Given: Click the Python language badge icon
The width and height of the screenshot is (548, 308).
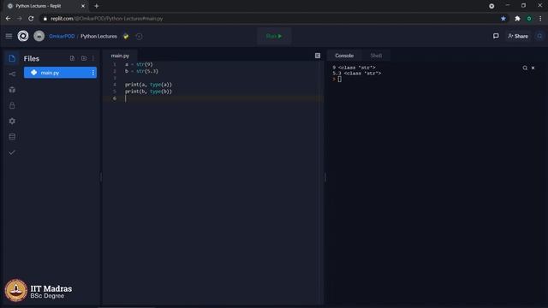Looking at the screenshot, I should point(126,36).
